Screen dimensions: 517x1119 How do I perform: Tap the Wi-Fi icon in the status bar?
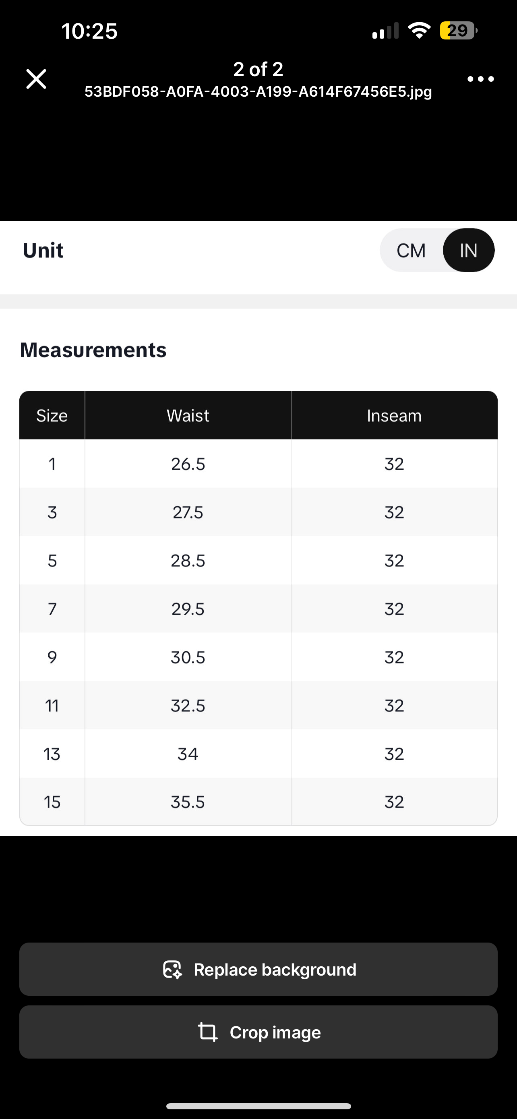pos(419,31)
